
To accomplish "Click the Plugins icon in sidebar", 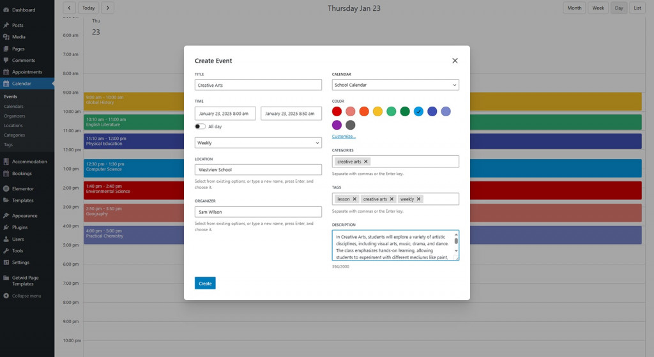I will 6,227.
